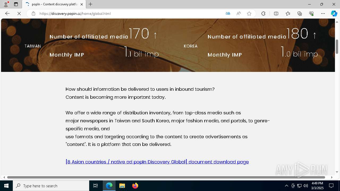This screenshot has width=340, height=191.
Task: Open the Extensions puzzle icon
Action: 263,14
